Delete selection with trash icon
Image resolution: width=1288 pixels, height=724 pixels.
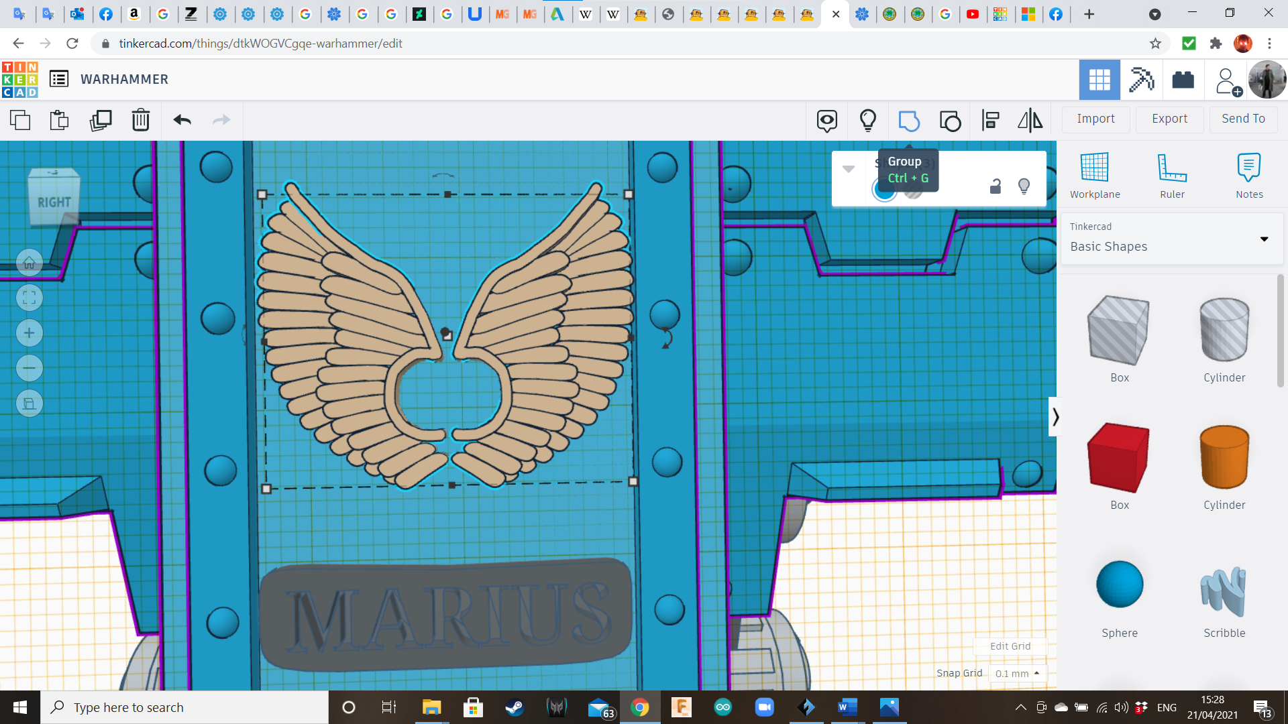[141, 121]
